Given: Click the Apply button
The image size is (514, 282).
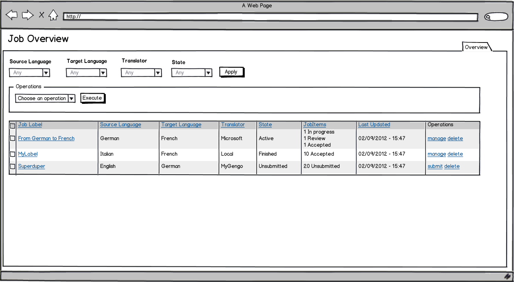Looking at the screenshot, I should coord(231,72).
